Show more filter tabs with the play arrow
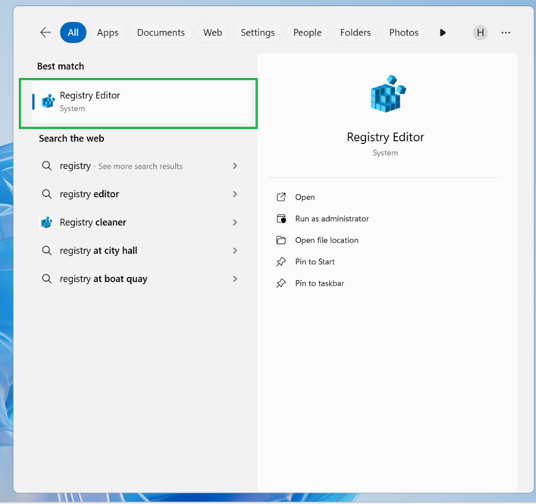Screen dimensions: 536x504 coord(443,32)
